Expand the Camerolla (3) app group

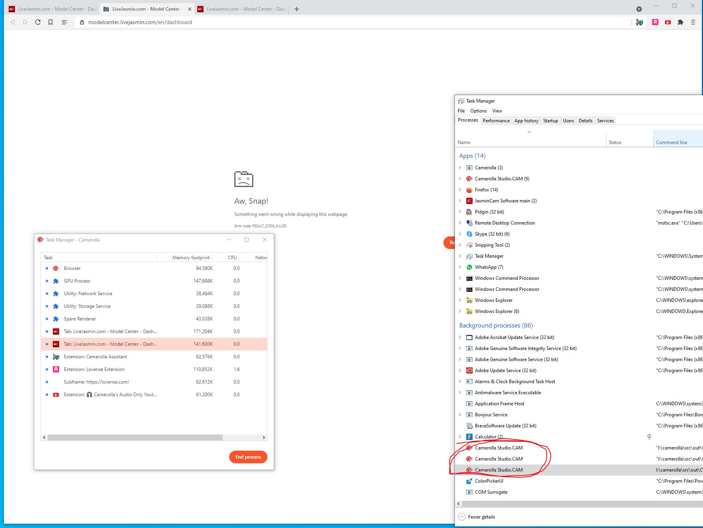click(460, 168)
